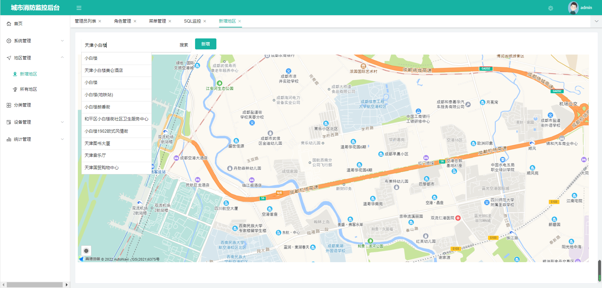The image size is (602, 288).
Task: Click the map geolocation circle button
Action: [86, 251]
